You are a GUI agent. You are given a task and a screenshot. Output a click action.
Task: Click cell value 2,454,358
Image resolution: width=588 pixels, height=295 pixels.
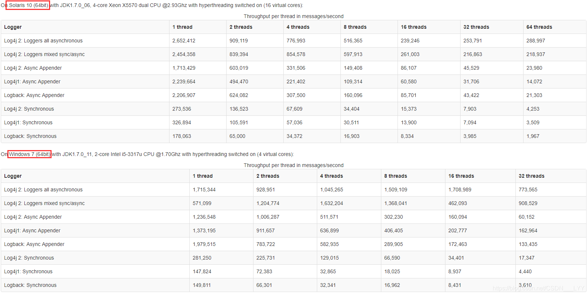184,54
